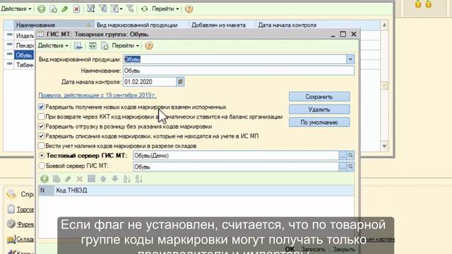Screen dimensions: 452x254
Task: Open help icon in the dialog toolbar
Action: [149, 46]
